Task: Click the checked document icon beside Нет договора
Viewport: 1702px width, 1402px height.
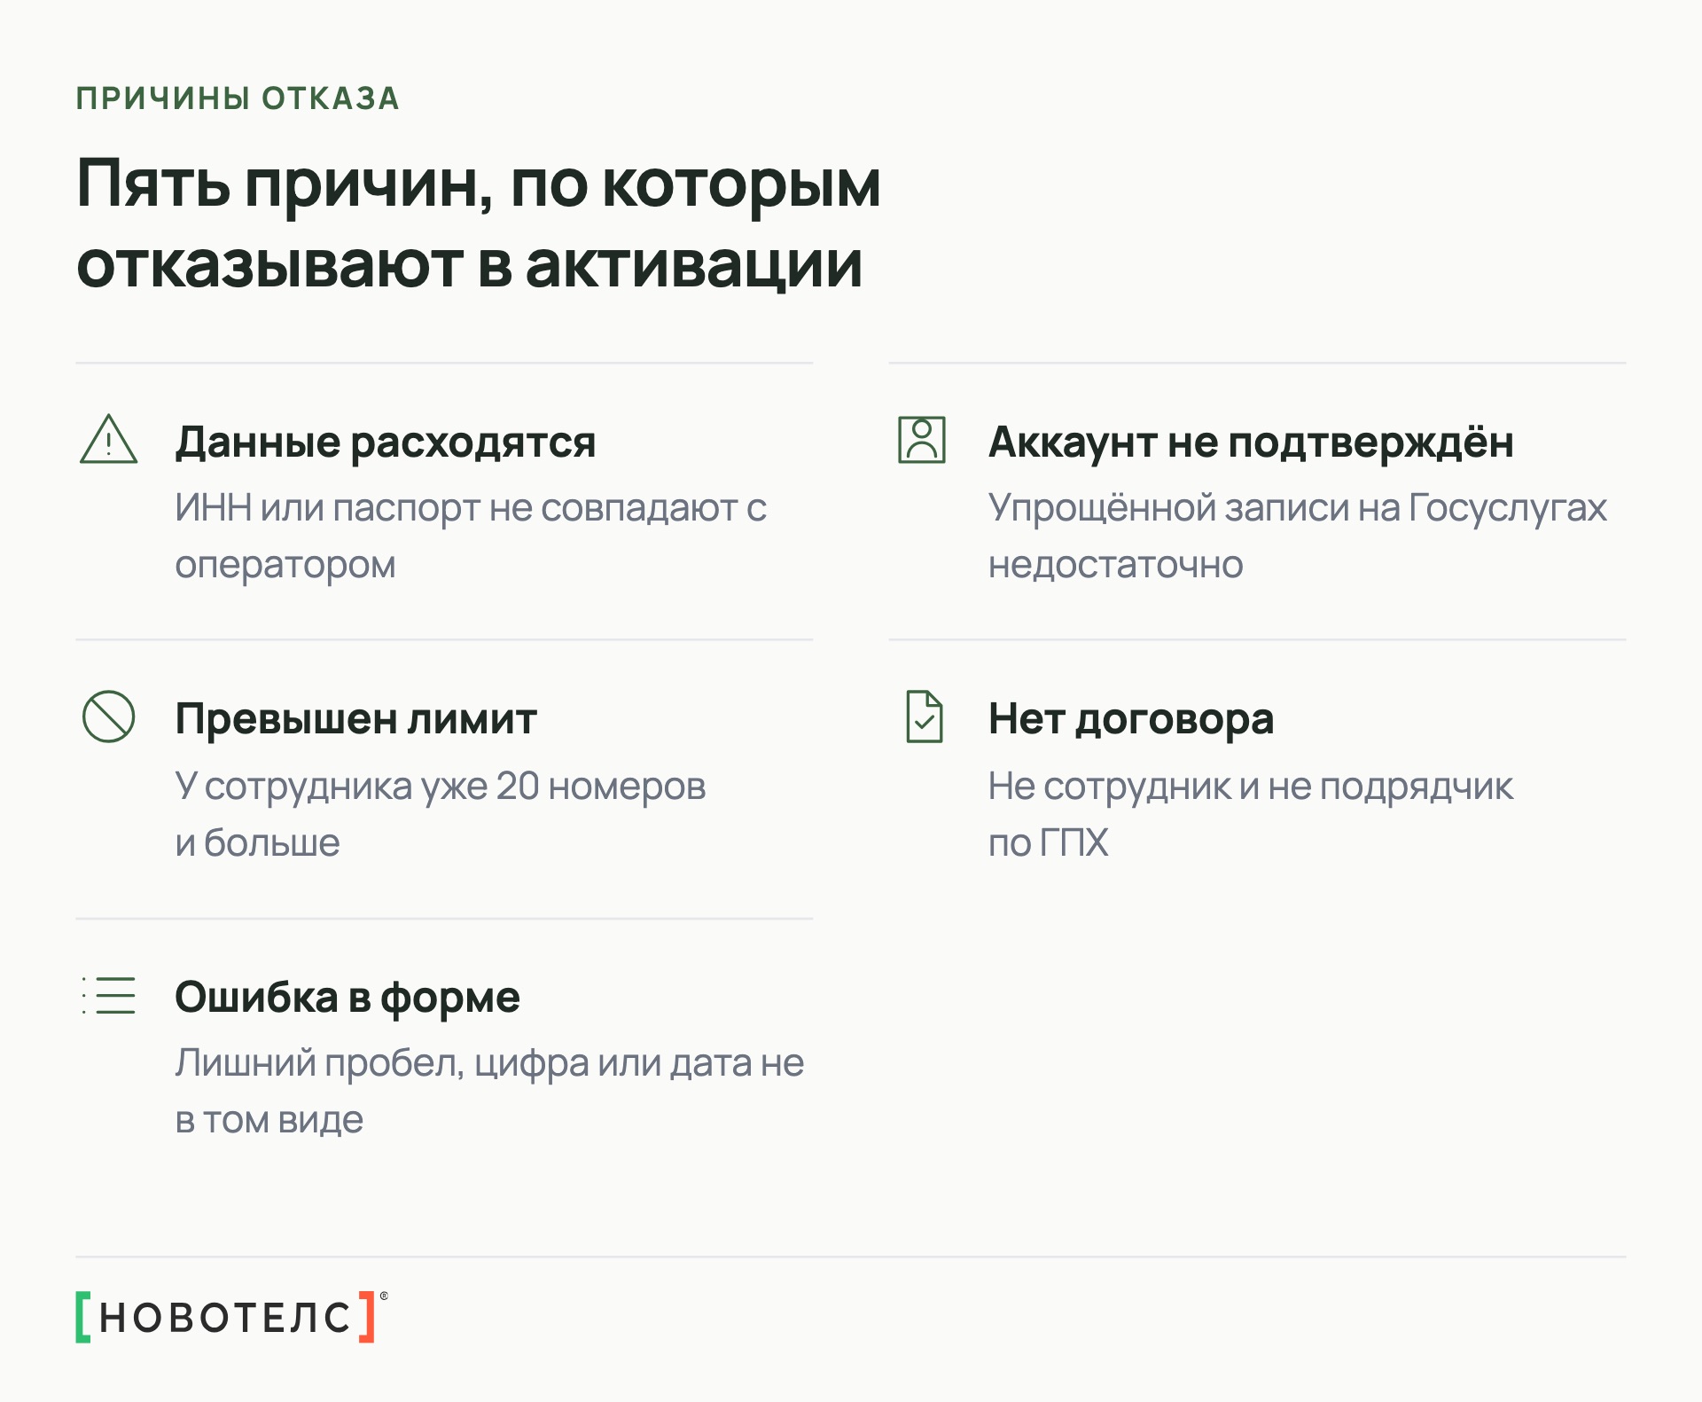Action: click(x=925, y=717)
